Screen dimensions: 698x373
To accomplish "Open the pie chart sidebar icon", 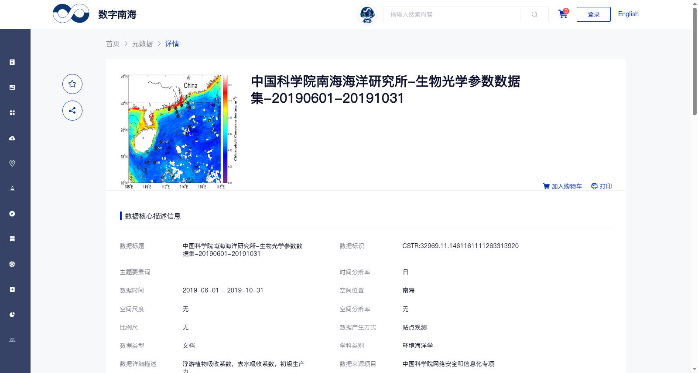I will pos(12,315).
